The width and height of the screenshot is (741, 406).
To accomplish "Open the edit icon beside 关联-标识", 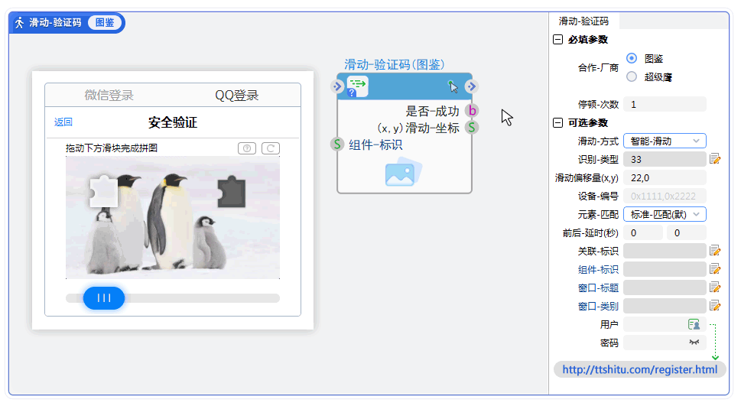I will coord(715,251).
